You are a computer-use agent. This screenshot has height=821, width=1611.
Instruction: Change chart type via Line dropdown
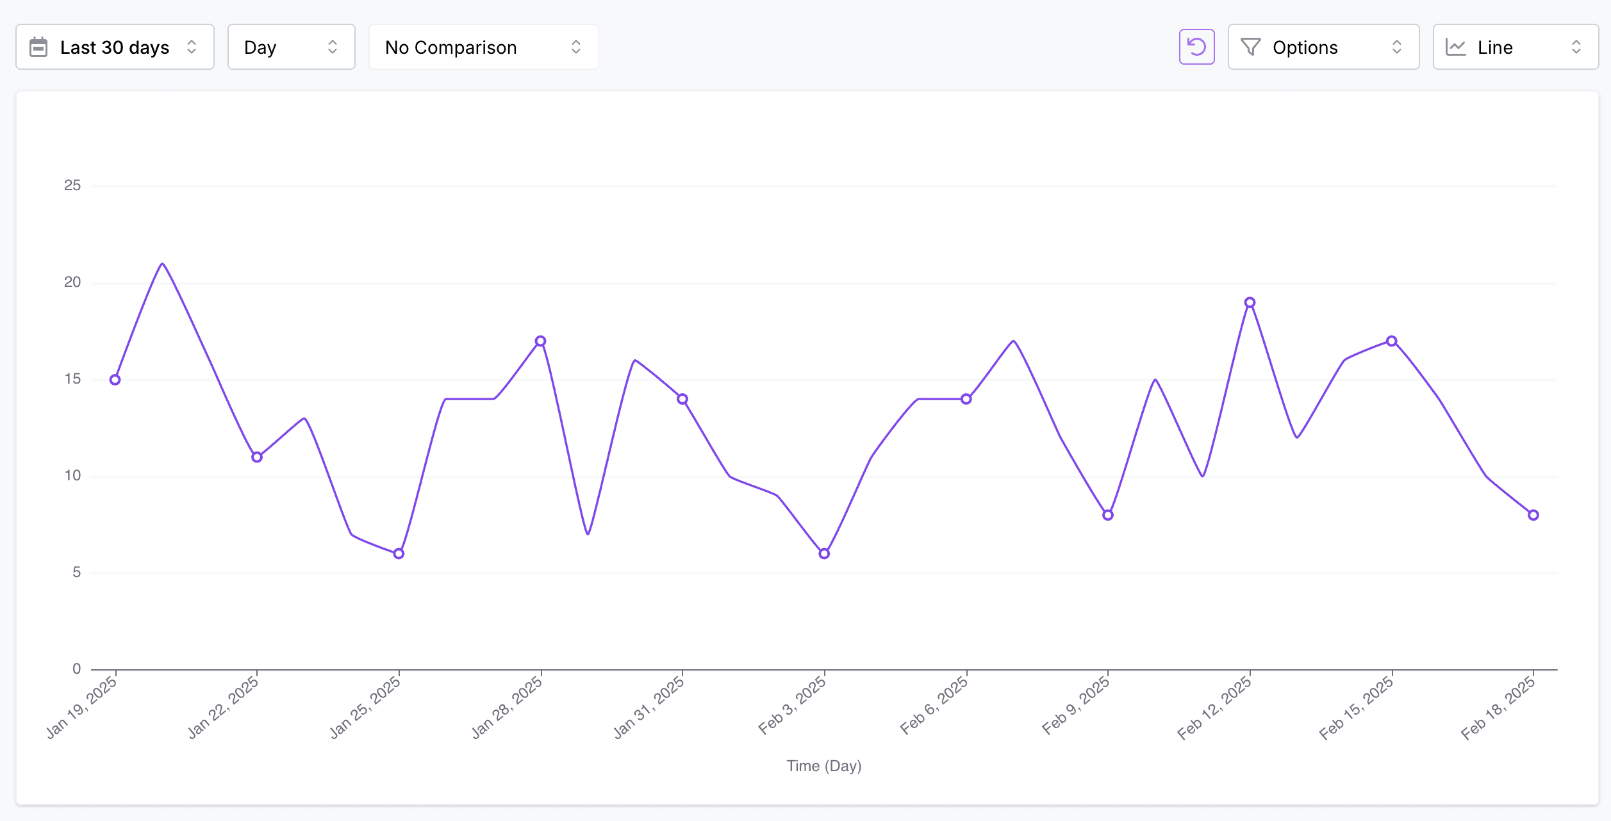click(1515, 47)
